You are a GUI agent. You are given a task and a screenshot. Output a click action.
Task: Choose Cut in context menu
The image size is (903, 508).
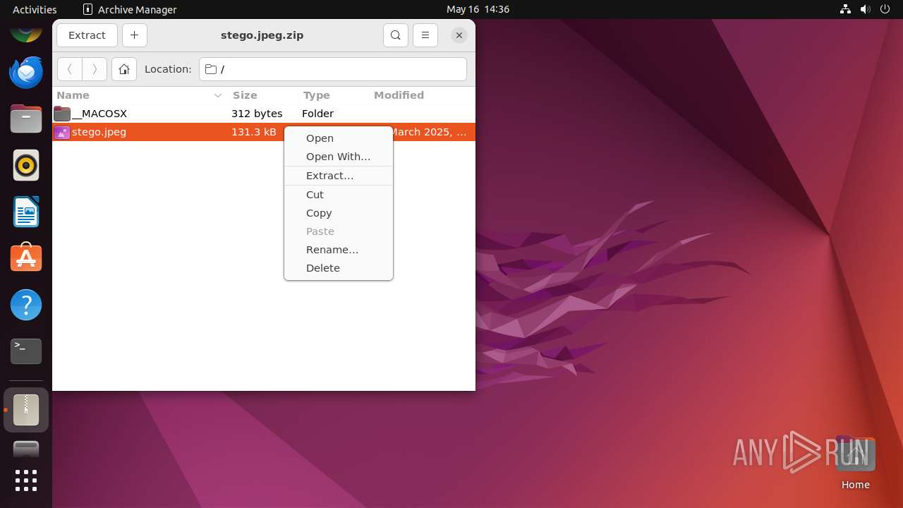pyautogui.click(x=338, y=195)
